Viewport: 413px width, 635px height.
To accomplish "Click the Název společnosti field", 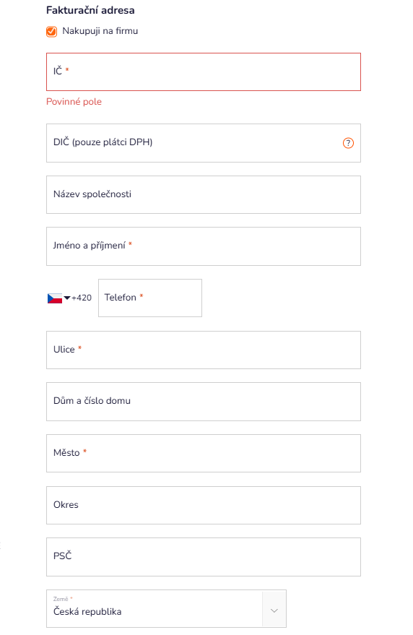I will [x=204, y=195].
